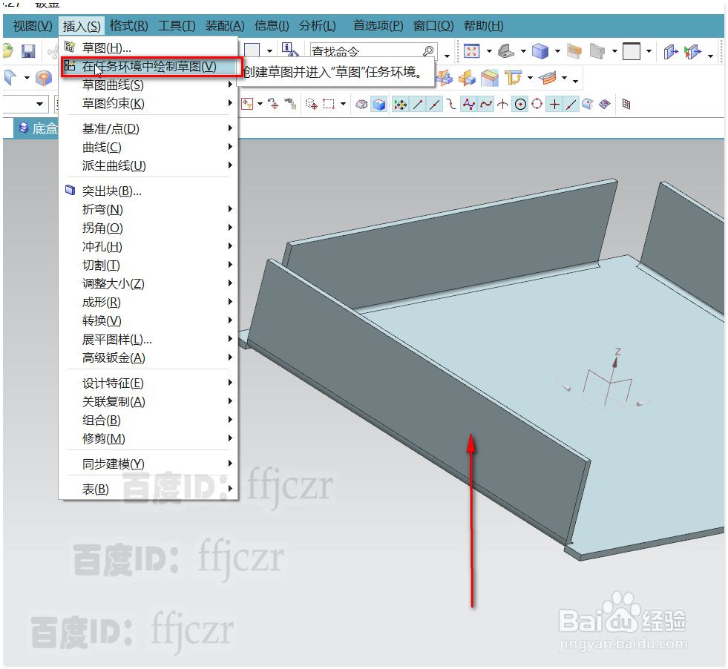Open the 冲孔(H) submenu entry
The image size is (728, 669).
pyautogui.click(x=148, y=246)
